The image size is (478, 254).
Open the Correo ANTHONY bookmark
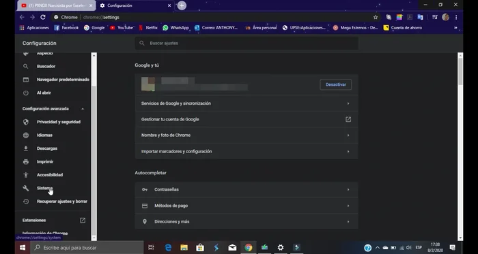(216, 28)
